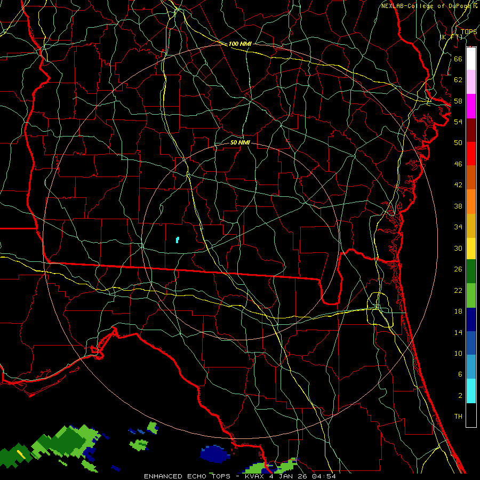480x480 pixels.
Task: Click the navy blue echo blob over the Gulf
Action: tap(215, 454)
